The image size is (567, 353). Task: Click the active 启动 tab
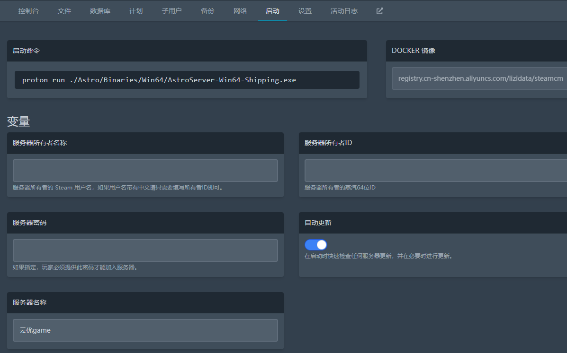tap(272, 11)
